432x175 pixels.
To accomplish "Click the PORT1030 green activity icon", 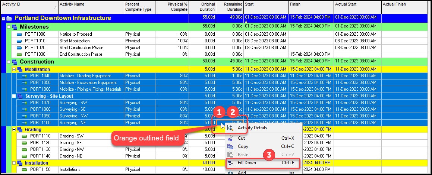I will (20, 54).
